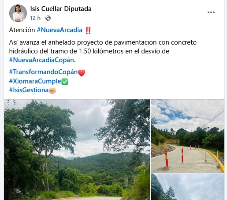Image resolution: width=227 pixels, height=200 pixels.
Task: Open the #NuevaArcadiaCopán hashtag
Action: [x=41, y=60]
